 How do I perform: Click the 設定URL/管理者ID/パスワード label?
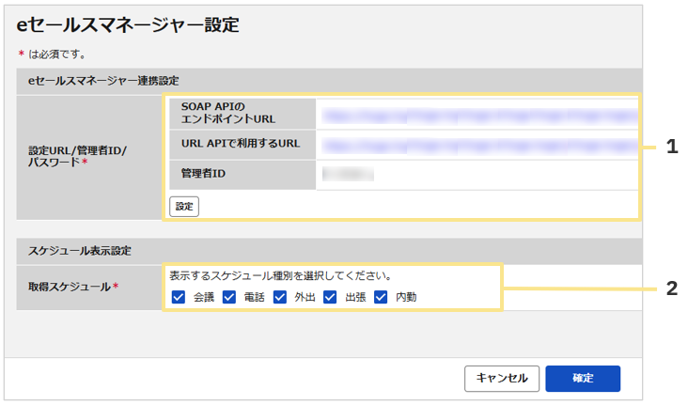coord(78,157)
